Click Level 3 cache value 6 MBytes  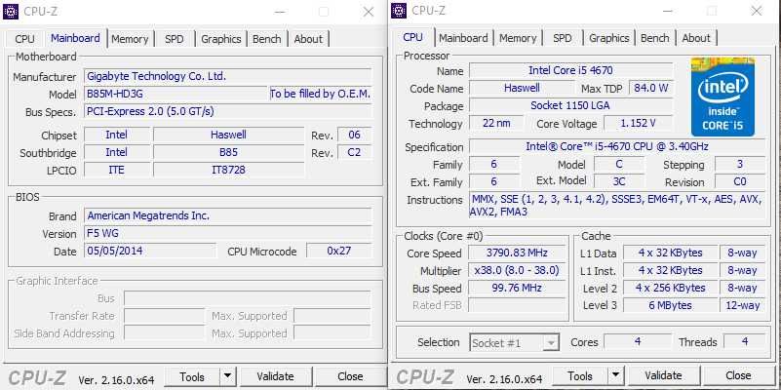(x=671, y=305)
